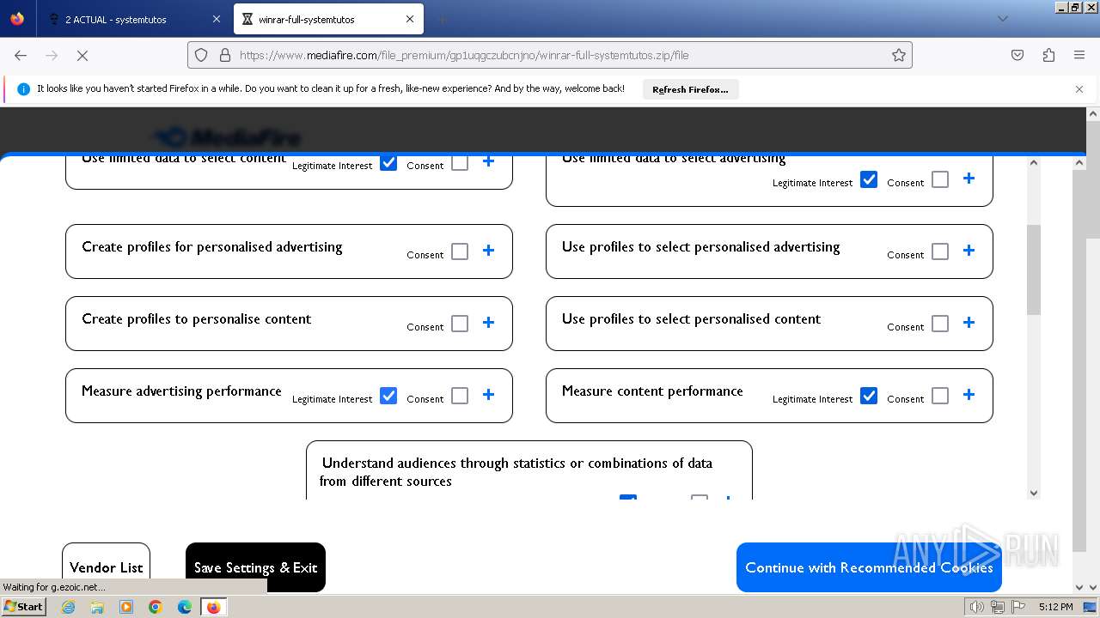Check Consent for limited data select content

[x=460, y=162]
